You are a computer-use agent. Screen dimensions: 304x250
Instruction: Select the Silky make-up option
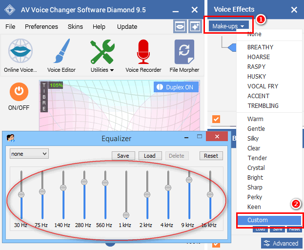pos(269,139)
